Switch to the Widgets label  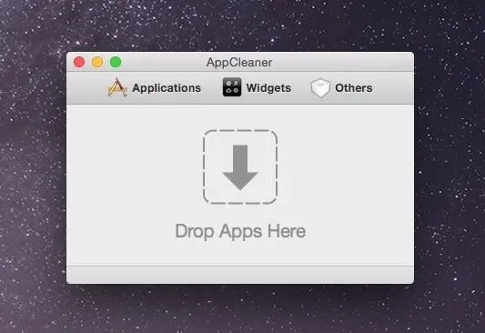pos(268,88)
